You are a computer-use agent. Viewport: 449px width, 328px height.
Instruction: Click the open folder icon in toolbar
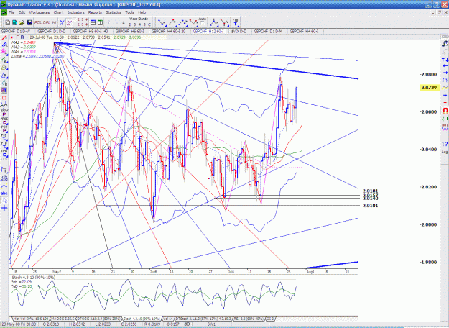coord(22,22)
